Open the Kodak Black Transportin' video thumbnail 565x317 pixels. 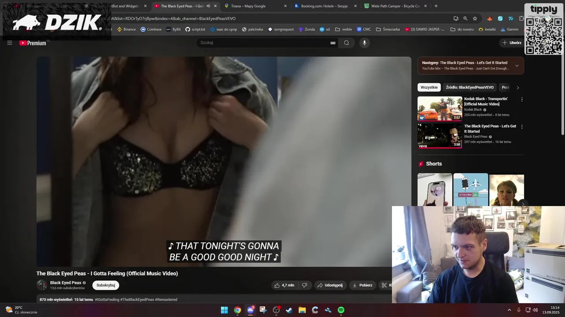(x=440, y=109)
